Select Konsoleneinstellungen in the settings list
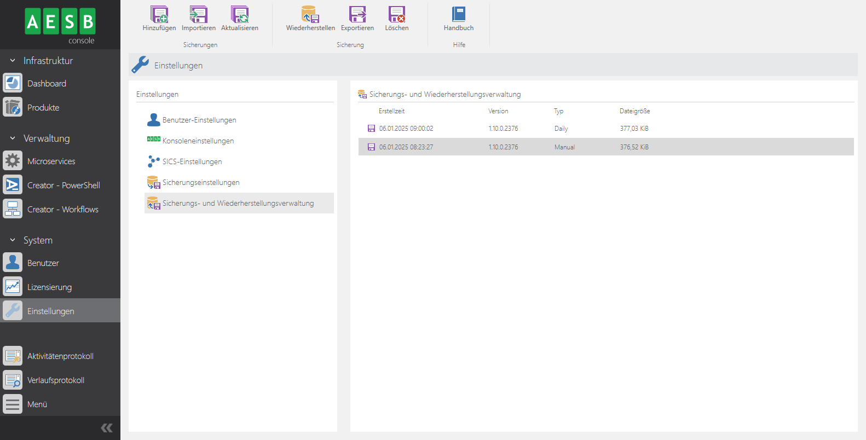The height and width of the screenshot is (440, 866). click(x=198, y=141)
